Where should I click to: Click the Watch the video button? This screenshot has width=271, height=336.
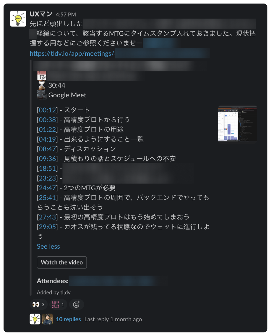(62, 262)
